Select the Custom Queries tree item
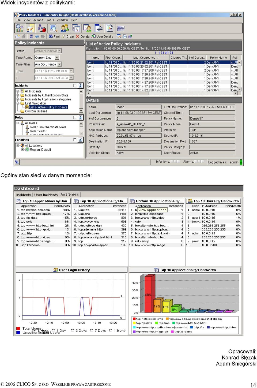Image resolution: width=257 pixels, height=388 pixels. [x=36, y=111]
